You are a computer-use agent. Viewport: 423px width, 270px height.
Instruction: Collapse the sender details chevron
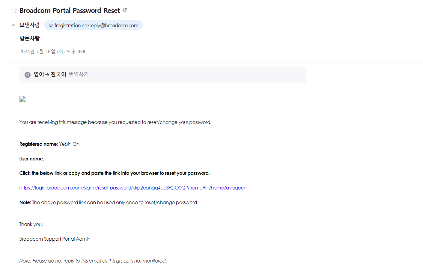pyautogui.click(x=14, y=25)
